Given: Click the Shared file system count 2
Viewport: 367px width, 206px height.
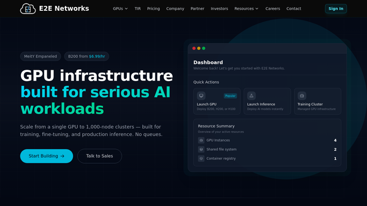Looking at the screenshot, I should click(x=335, y=149).
